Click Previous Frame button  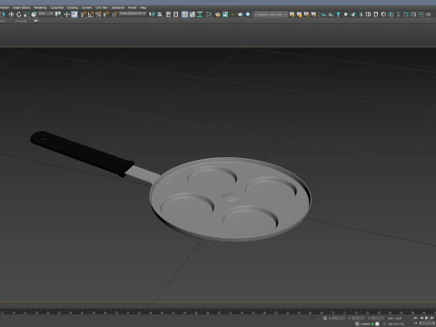[421, 318]
